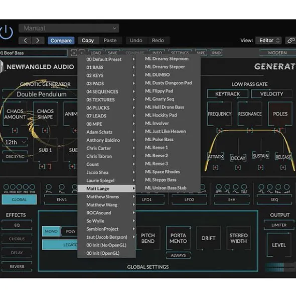
Task: Expand the Laurie Spiegel preset folder
Action: click(106, 180)
